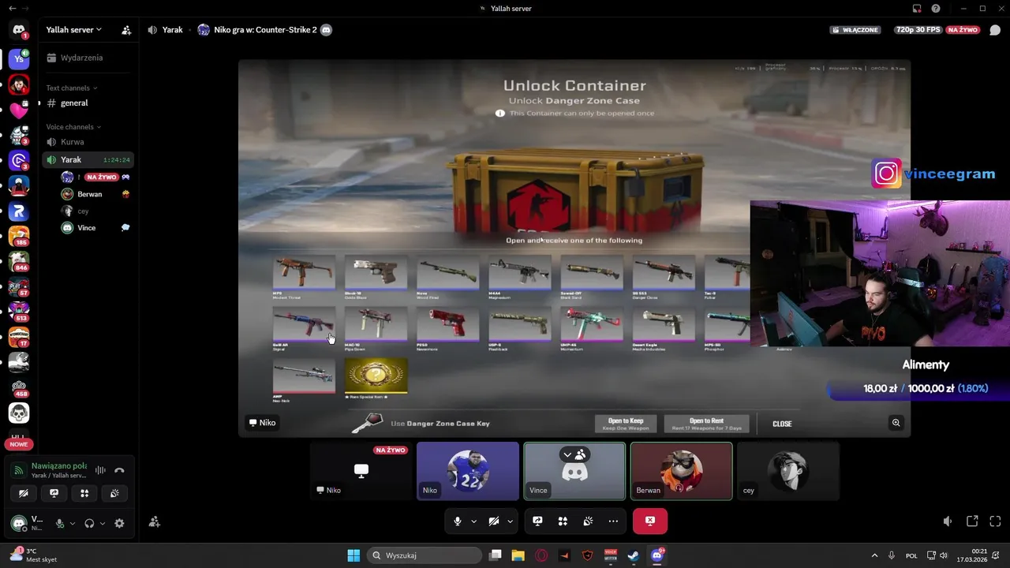Open camera options arrow in call controls
The width and height of the screenshot is (1010, 568).
(x=510, y=521)
